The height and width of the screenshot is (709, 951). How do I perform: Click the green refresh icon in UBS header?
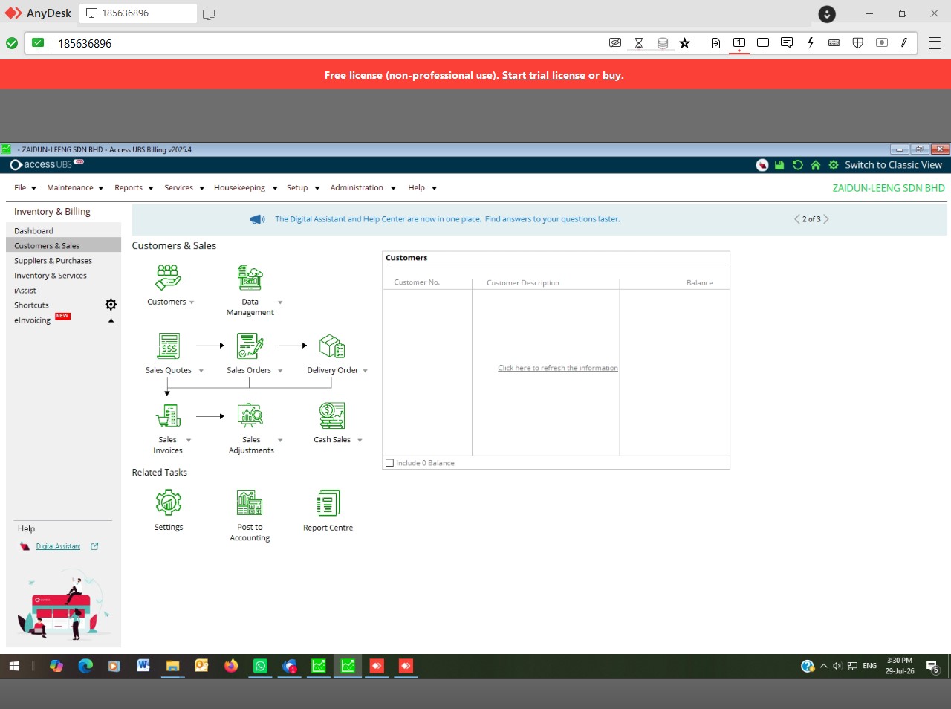[x=797, y=165]
